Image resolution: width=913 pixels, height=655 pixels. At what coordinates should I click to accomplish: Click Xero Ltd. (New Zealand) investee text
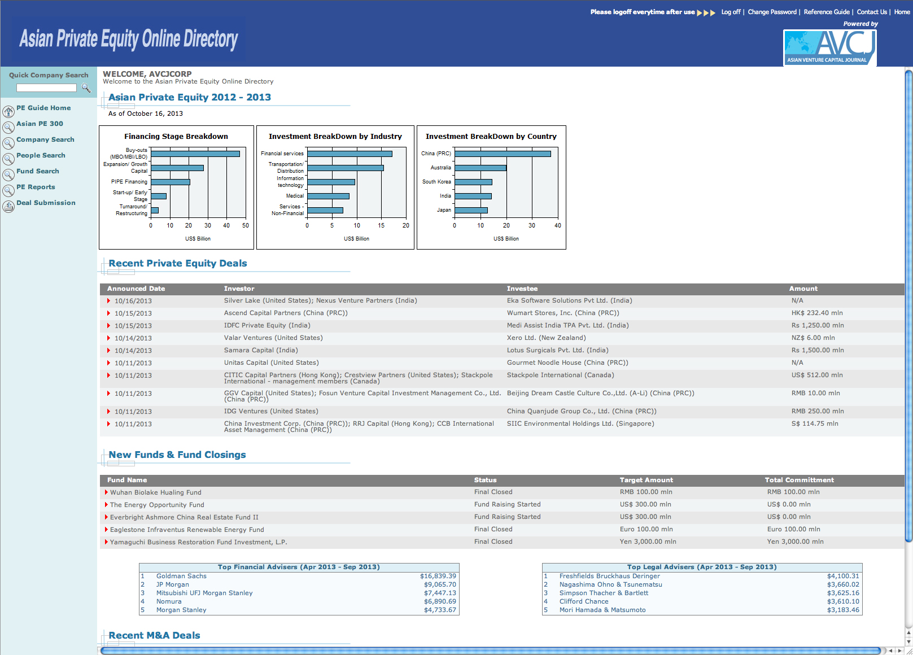point(547,338)
